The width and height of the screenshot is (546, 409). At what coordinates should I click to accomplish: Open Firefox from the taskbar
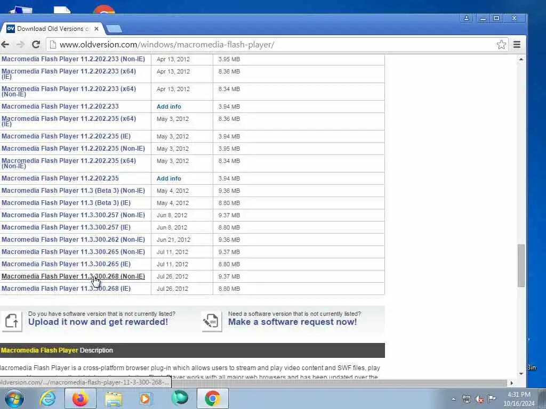tap(80, 398)
